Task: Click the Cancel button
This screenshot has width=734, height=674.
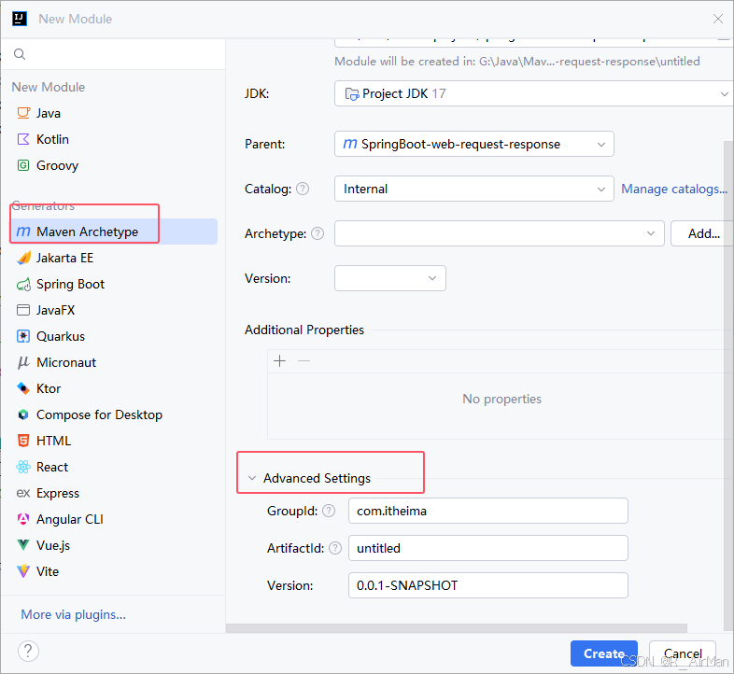Action: tap(683, 653)
